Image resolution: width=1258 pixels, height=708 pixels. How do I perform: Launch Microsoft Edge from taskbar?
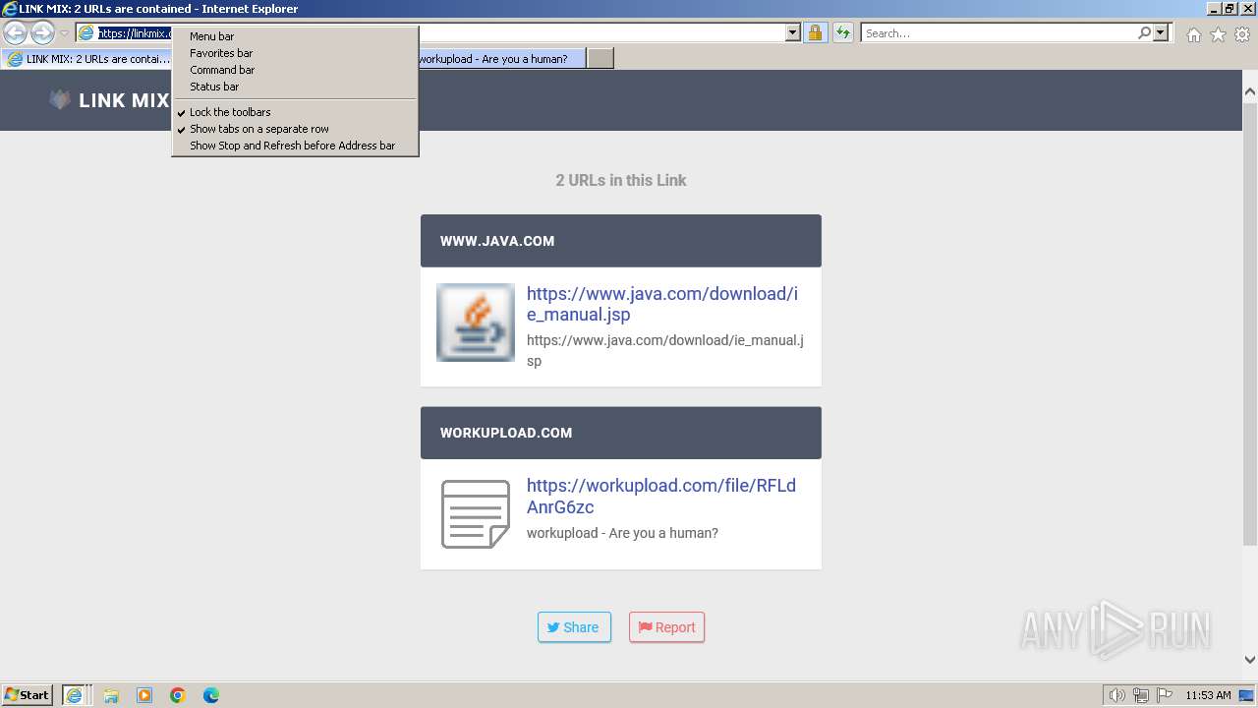[211, 695]
